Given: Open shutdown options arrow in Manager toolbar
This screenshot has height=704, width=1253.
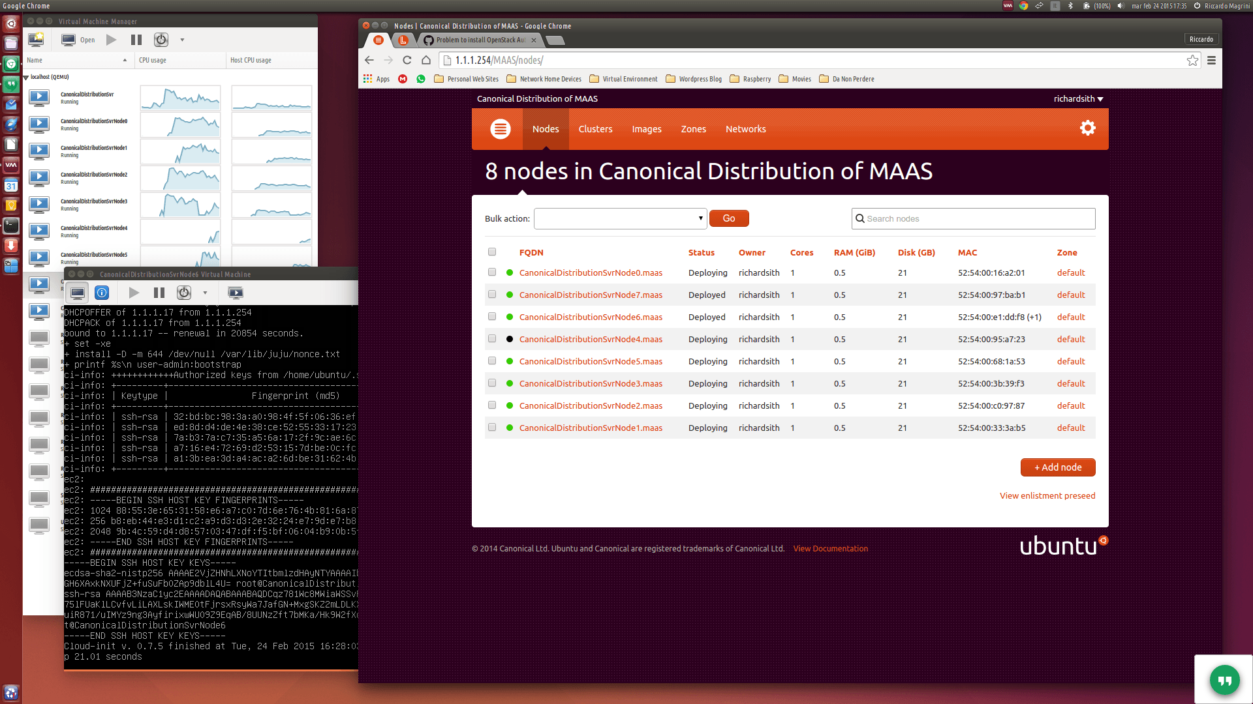Looking at the screenshot, I should (182, 40).
